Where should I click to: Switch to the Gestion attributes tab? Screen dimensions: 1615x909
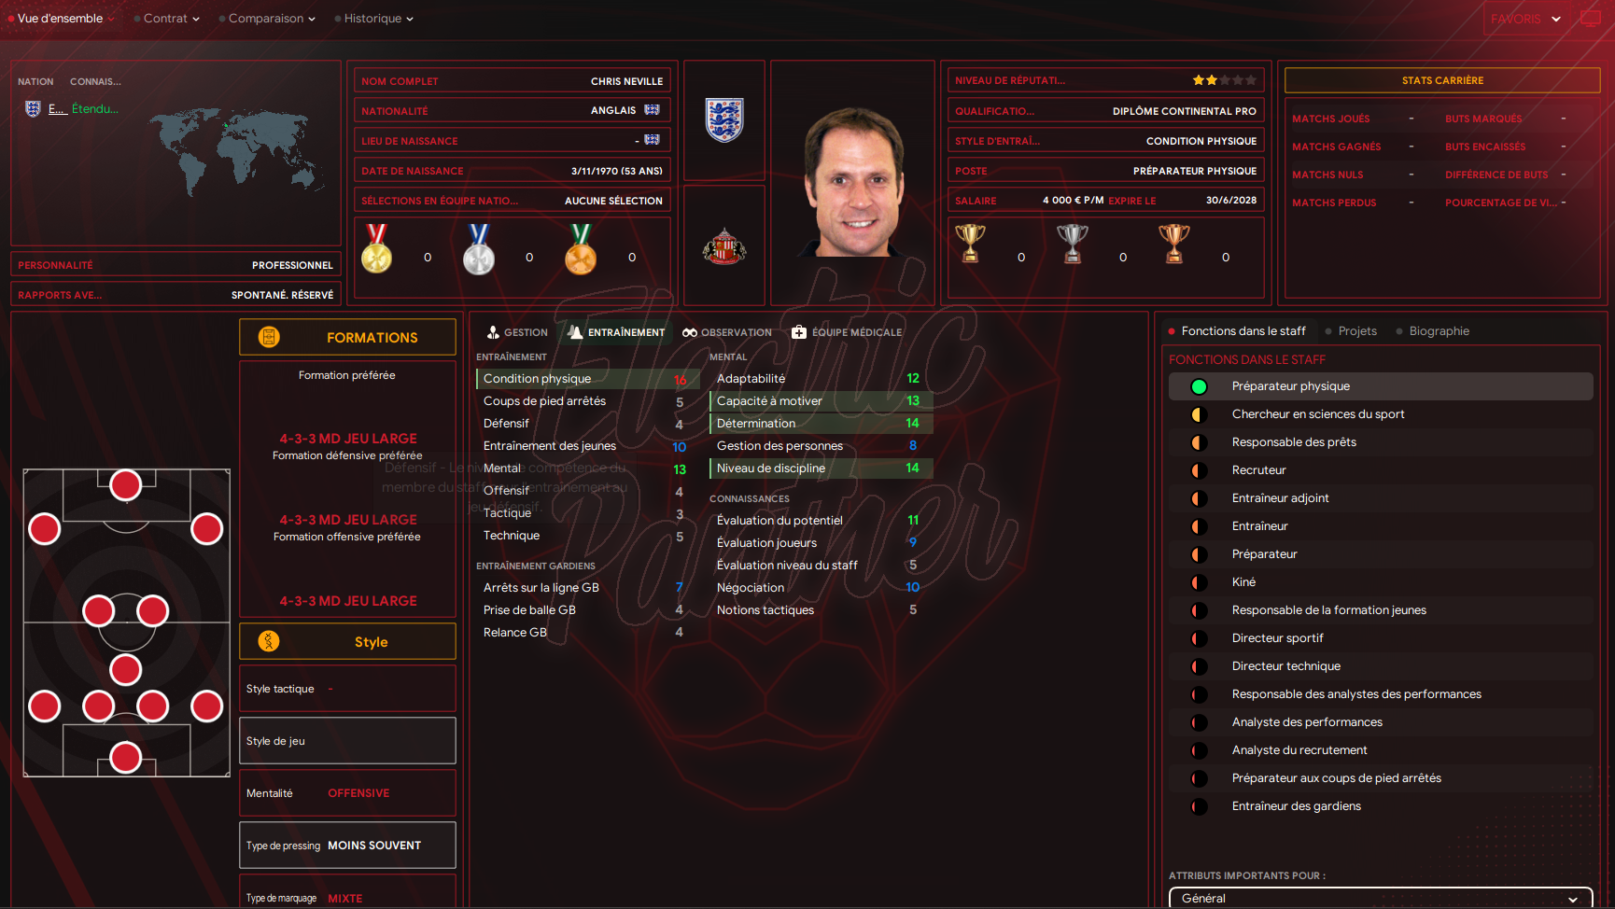click(x=517, y=332)
